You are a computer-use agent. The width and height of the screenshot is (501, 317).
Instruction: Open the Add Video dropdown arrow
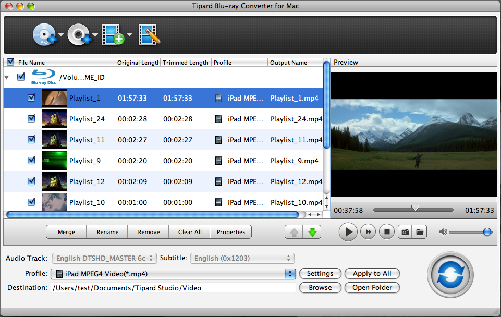pos(129,35)
